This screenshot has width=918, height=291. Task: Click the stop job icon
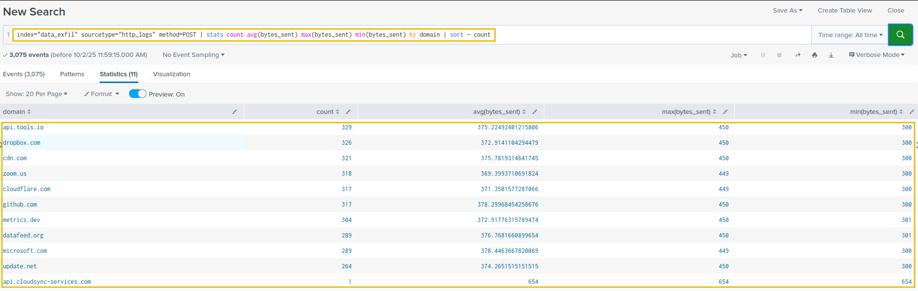pyautogui.click(x=779, y=55)
